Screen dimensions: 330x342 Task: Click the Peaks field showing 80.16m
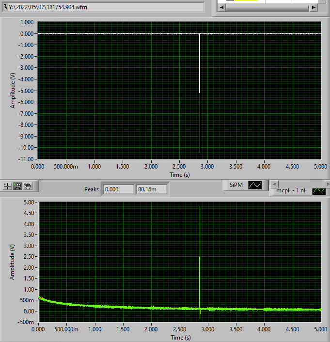tap(152, 189)
